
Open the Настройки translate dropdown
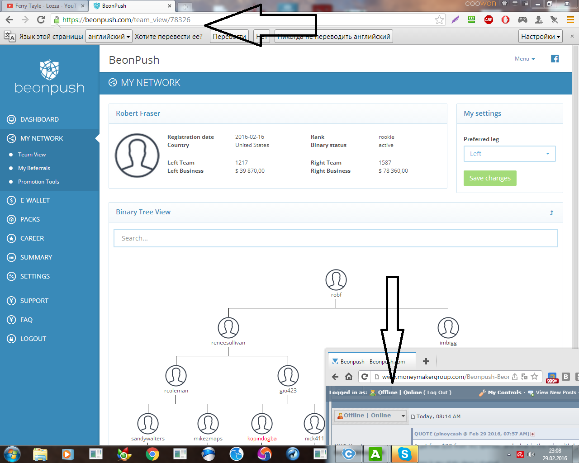pyautogui.click(x=541, y=37)
